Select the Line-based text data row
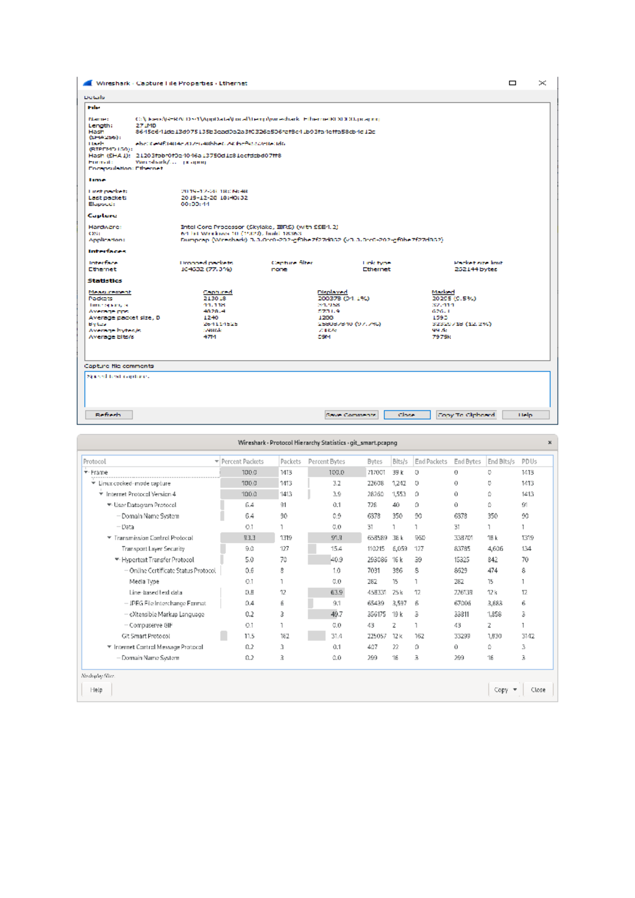Viewport: 635px width, 898px height. pyautogui.click(x=317, y=592)
